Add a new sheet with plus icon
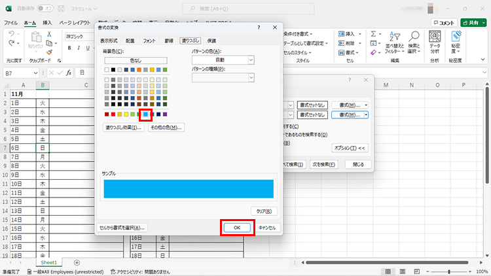The height and width of the screenshot is (276, 491). pos(77,262)
